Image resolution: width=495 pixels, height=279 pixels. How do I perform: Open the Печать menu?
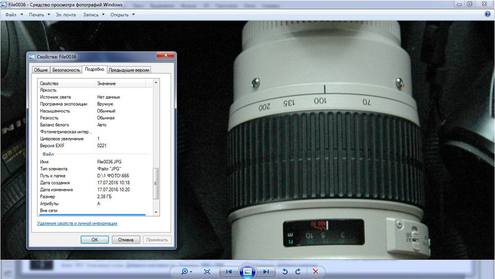coord(37,14)
